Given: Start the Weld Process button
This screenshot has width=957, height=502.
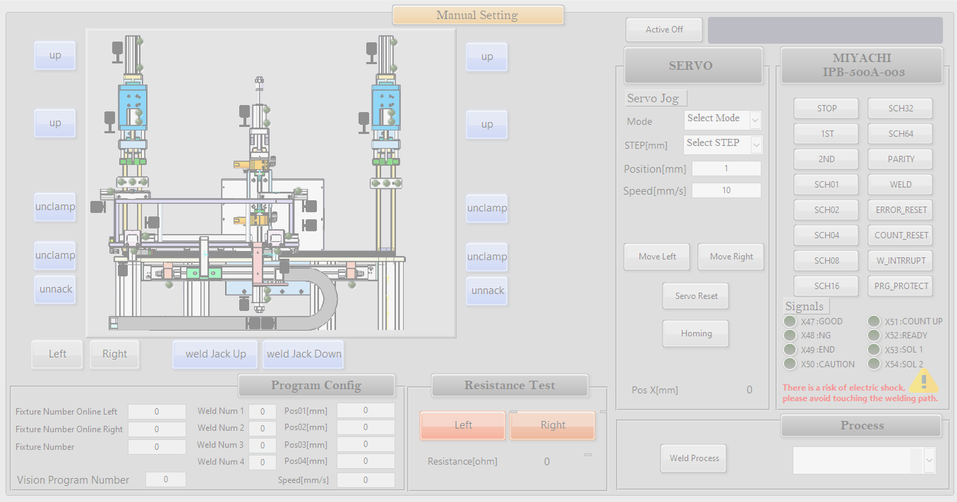Looking at the screenshot, I should click(x=694, y=458).
